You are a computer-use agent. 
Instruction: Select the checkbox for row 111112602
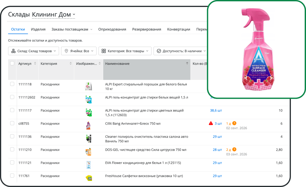[x=12, y=97]
